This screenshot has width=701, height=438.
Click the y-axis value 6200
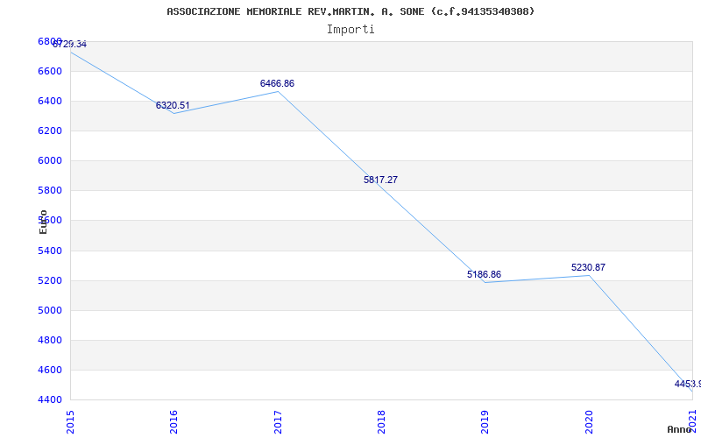(50, 131)
